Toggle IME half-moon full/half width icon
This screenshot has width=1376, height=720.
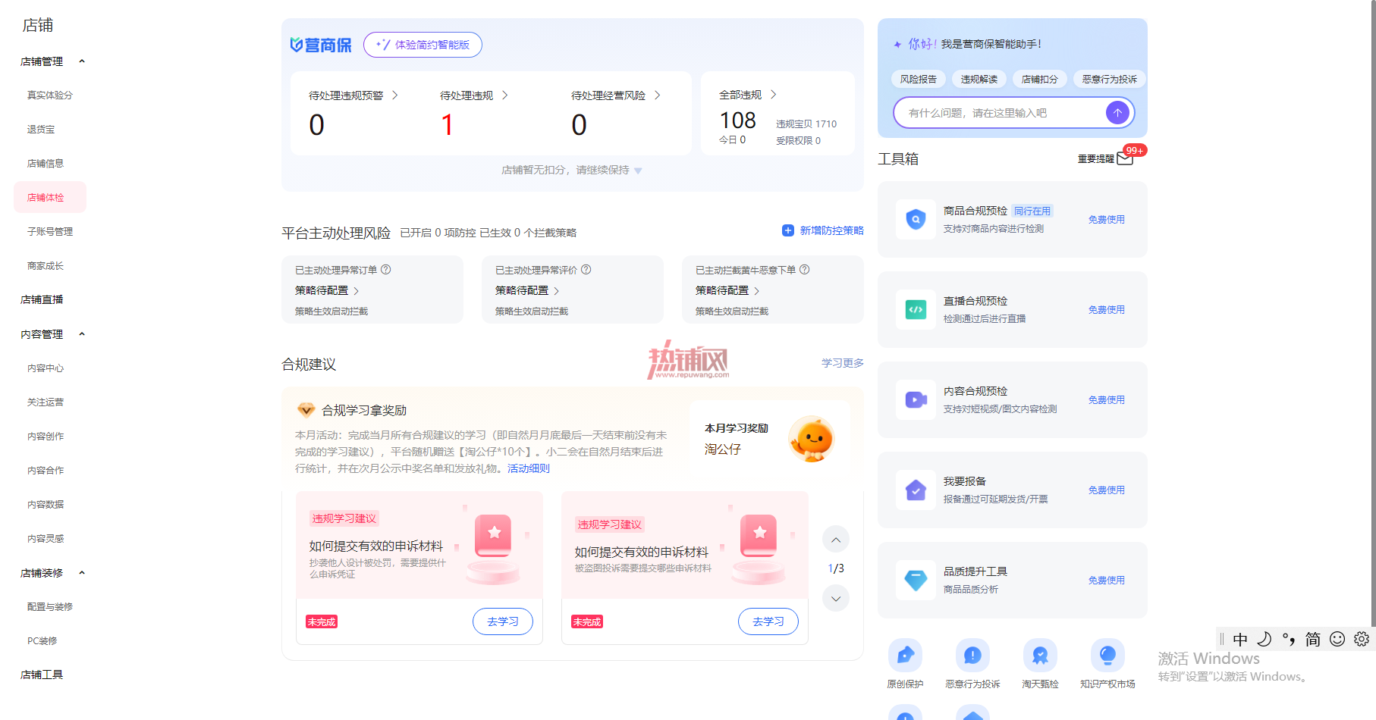(x=1264, y=639)
